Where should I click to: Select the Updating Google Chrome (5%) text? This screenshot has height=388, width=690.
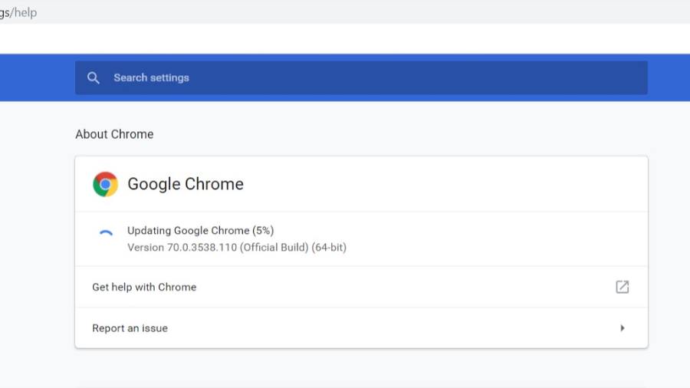(201, 231)
